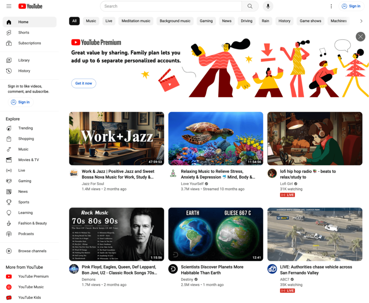The width and height of the screenshot is (369, 303).
Task: Open Sports under Explore
Action: [x=29, y=202]
